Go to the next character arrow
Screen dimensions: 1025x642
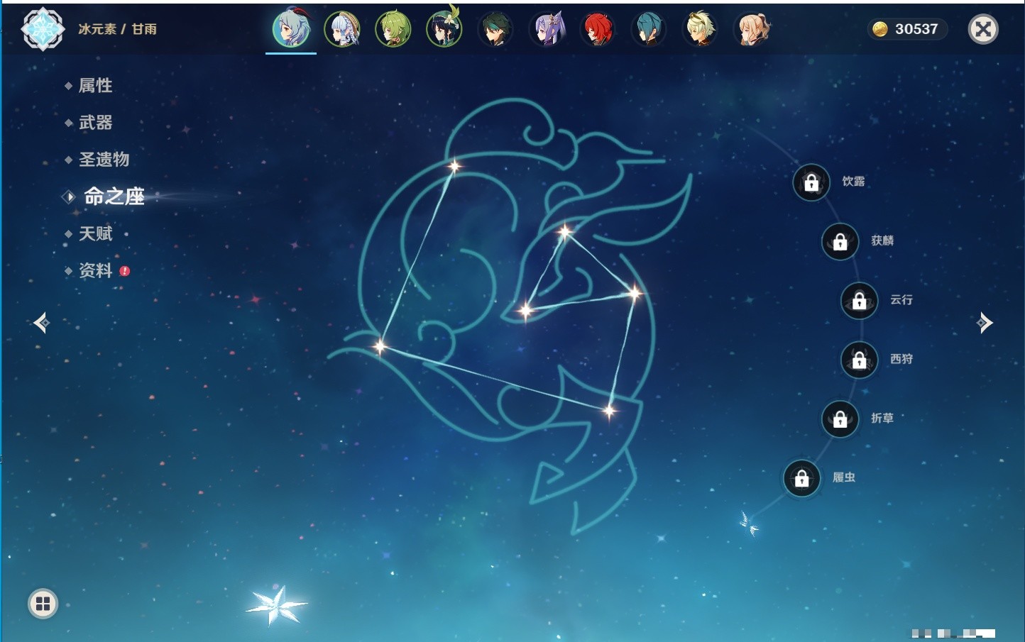tap(985, 323)
